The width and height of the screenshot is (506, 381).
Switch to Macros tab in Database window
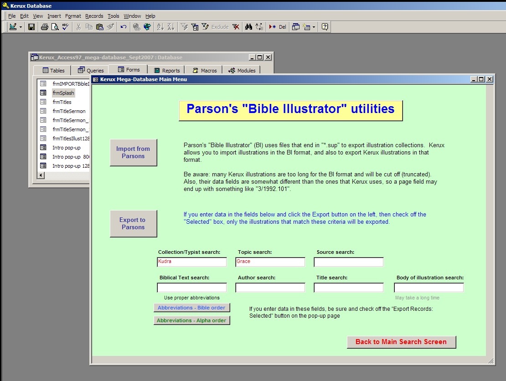204,70
